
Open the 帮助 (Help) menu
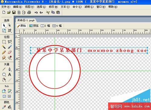(x=113, y=7)
